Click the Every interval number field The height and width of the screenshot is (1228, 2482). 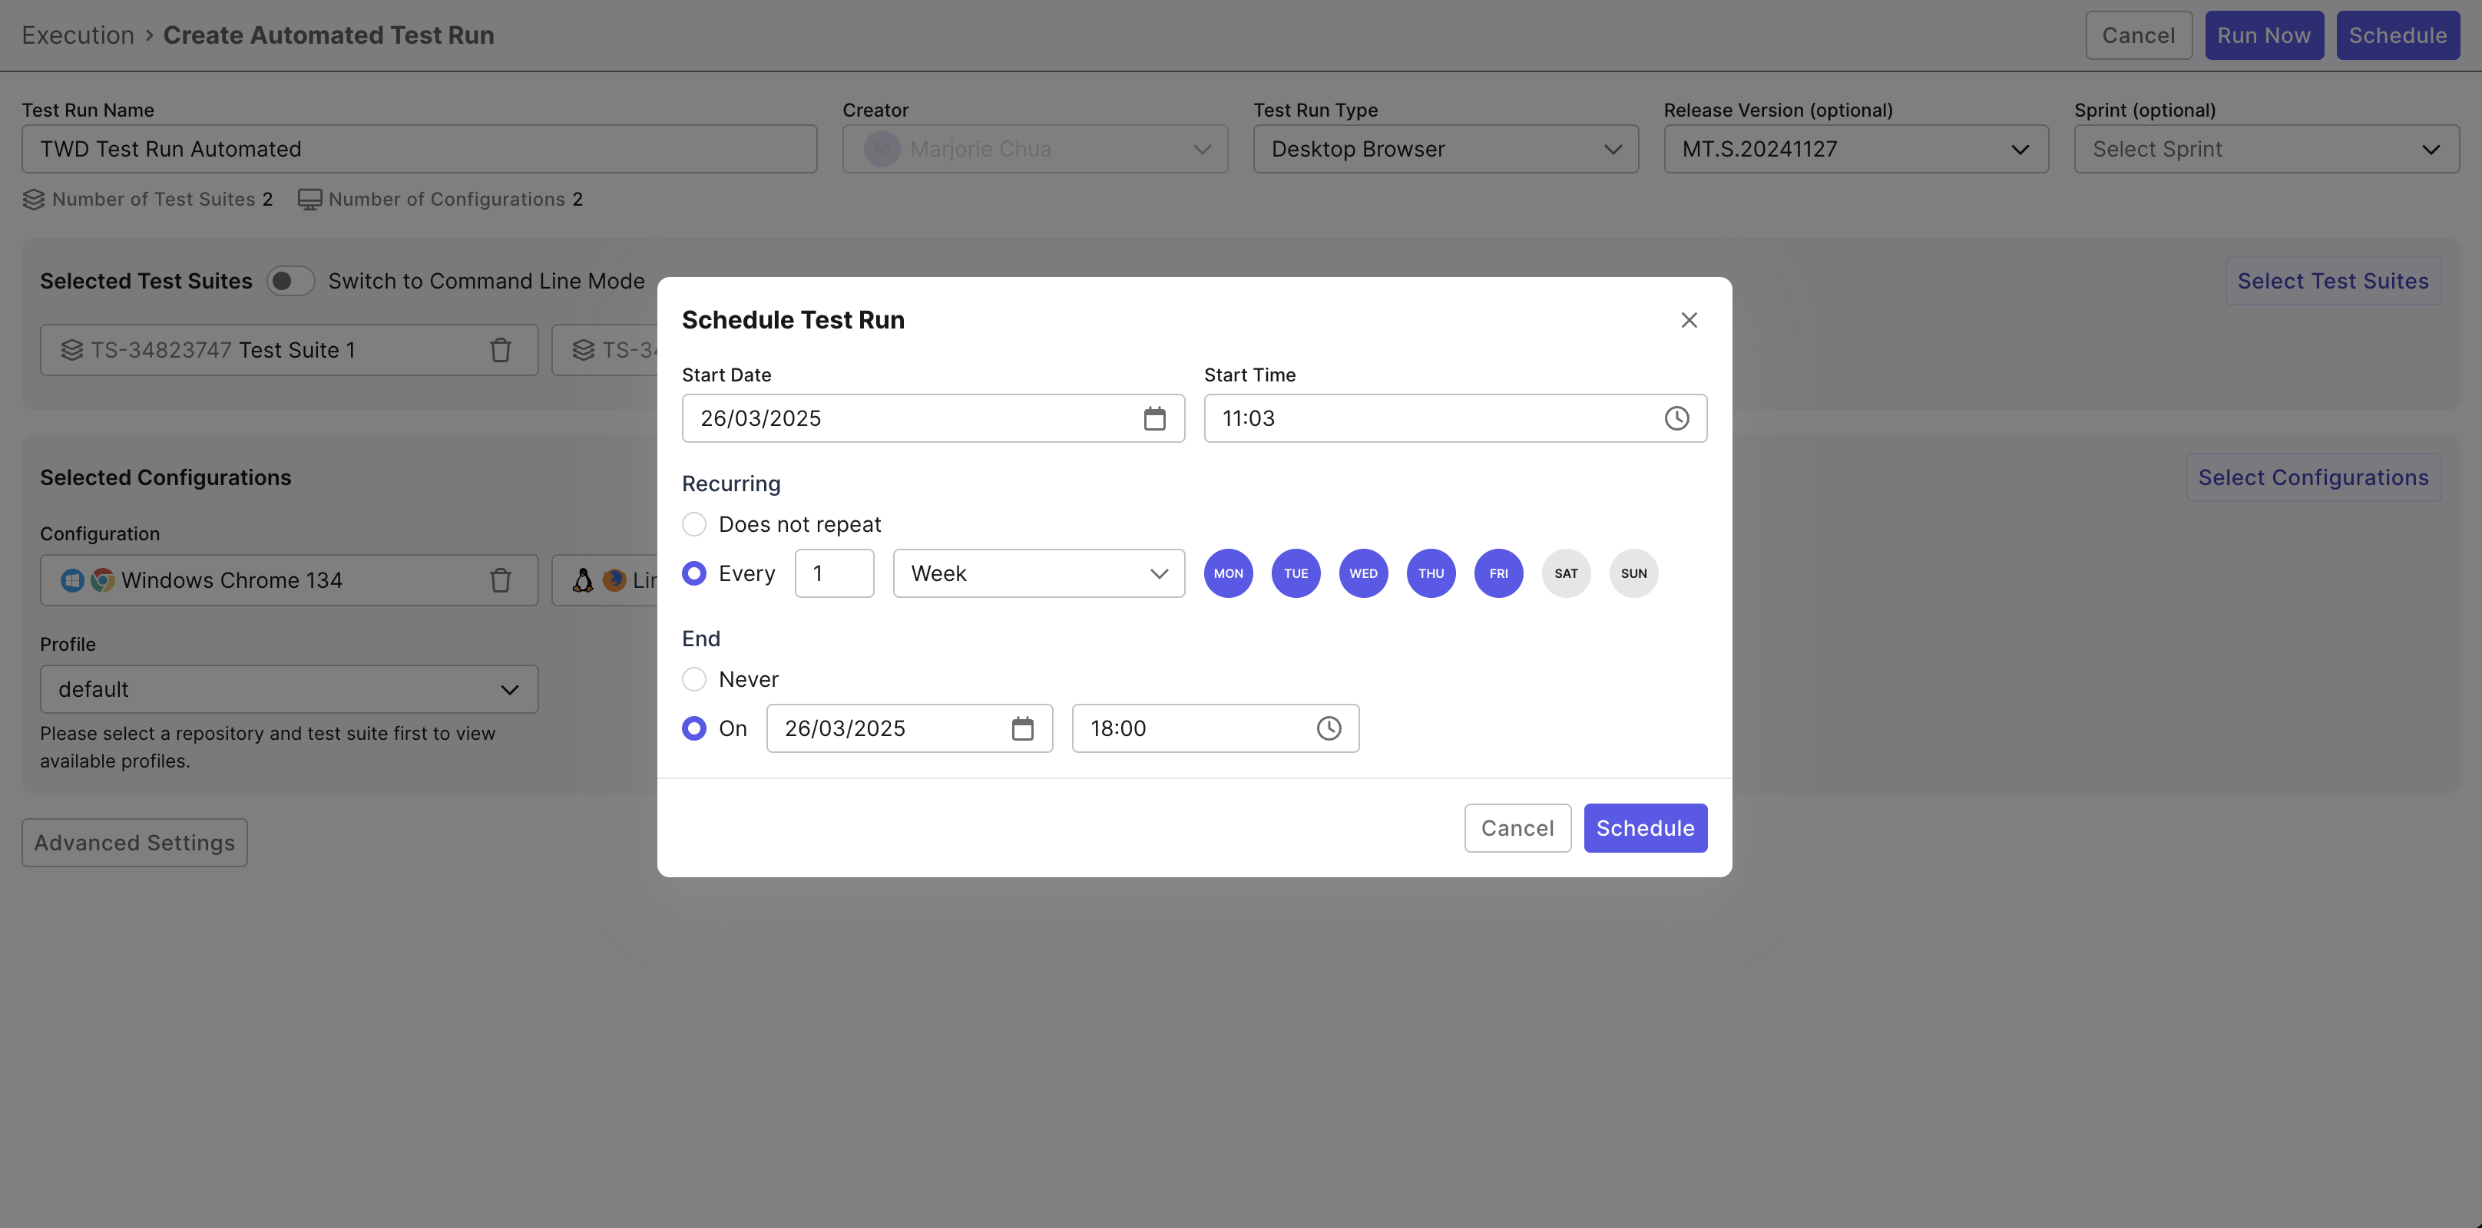click(x=835, y=573)
